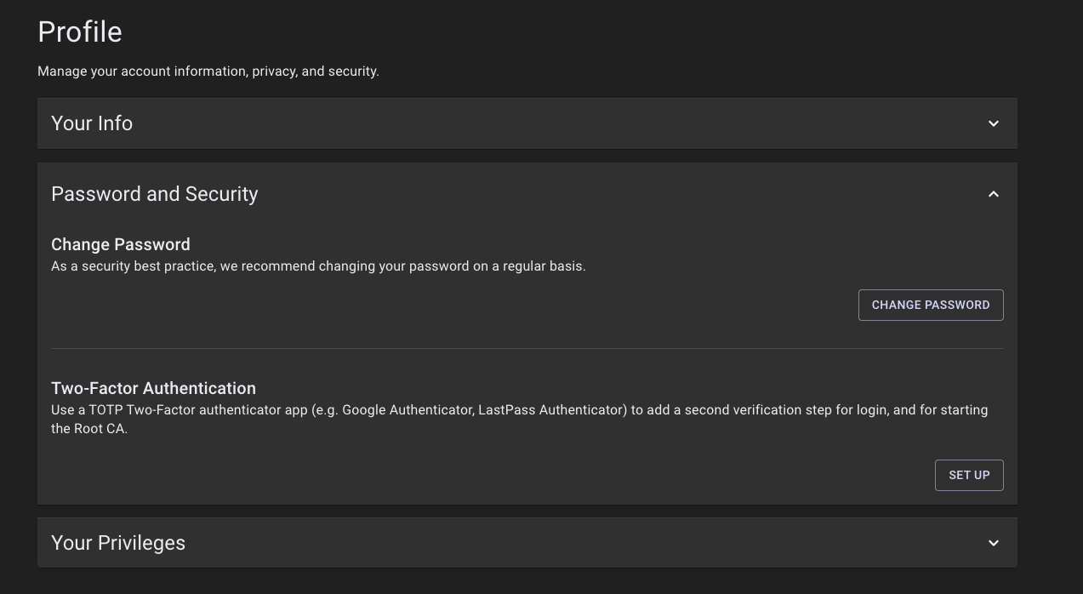Click the Two-Factor Authentication subsection heading
Image resolution: width=1083 pixels, height=594 pixels.
coord(153,388)
